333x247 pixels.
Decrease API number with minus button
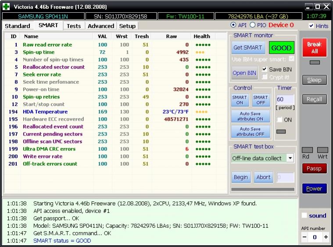(304, 237)
